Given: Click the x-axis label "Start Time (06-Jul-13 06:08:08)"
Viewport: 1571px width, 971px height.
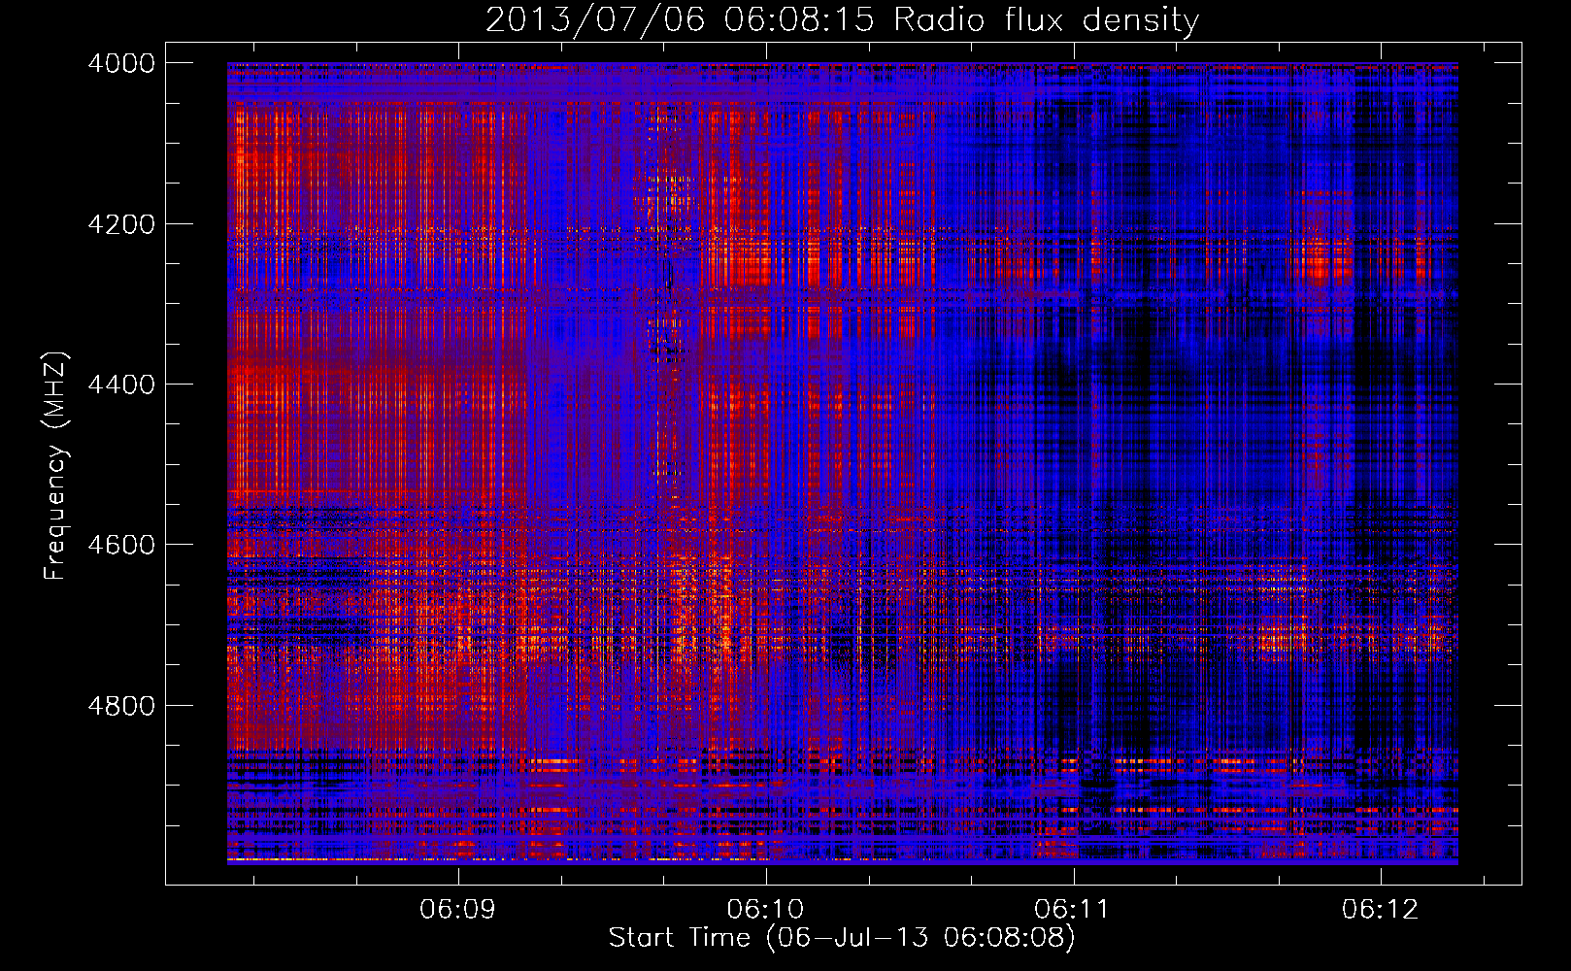Looking at the screenshot, I should (x=842, y=938).
